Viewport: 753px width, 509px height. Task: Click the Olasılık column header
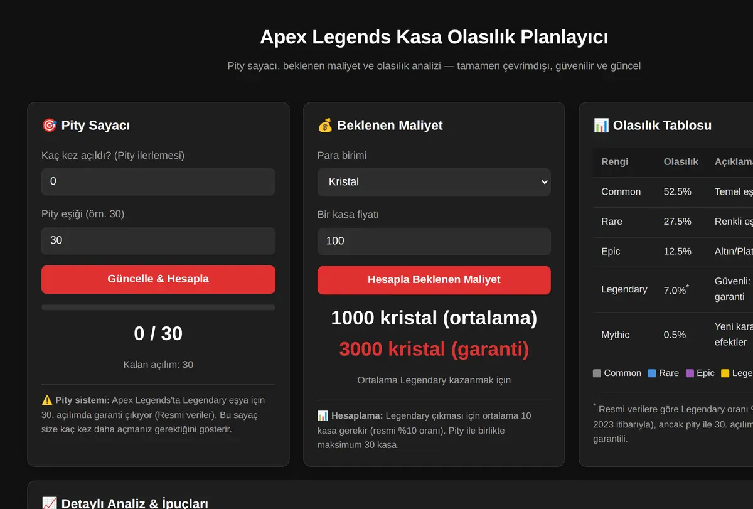tap(681, 162)
